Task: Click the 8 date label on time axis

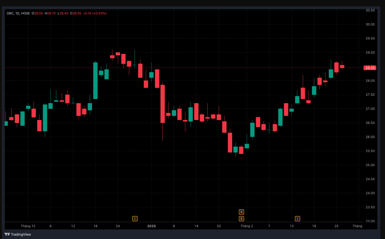Action: coord(174,226)
